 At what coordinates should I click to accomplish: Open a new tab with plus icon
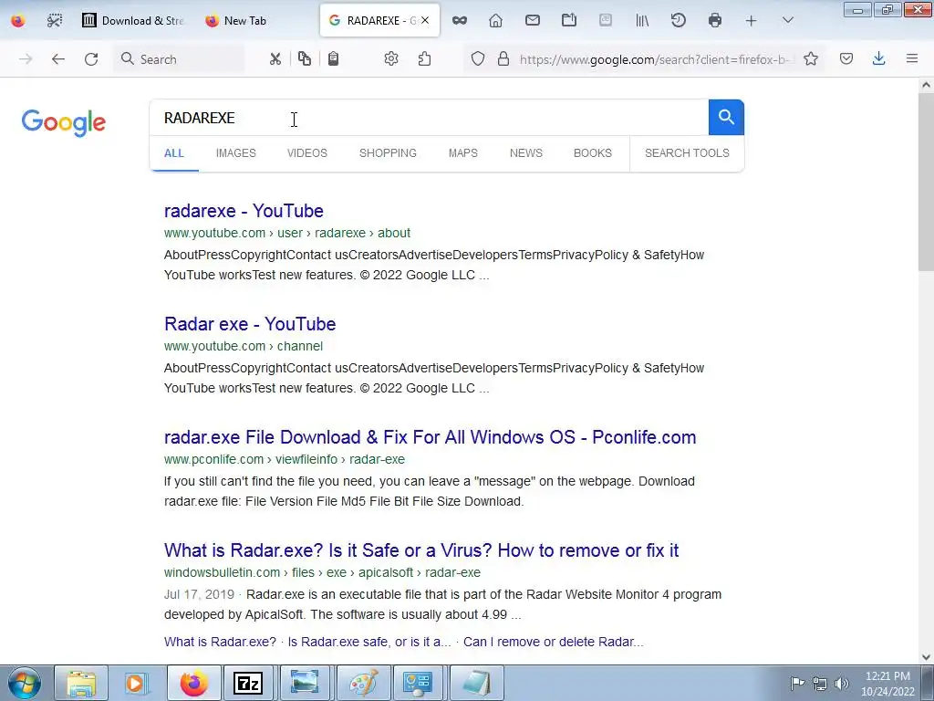coord(752,21)
